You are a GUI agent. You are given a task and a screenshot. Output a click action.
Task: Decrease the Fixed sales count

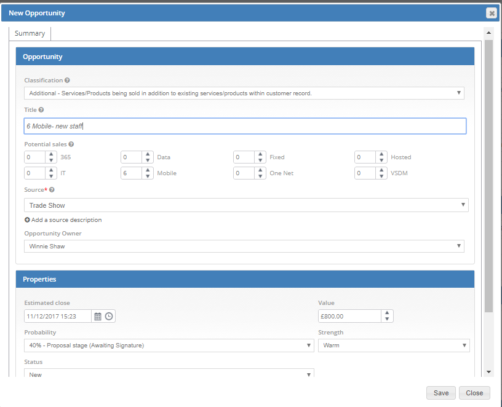pos(260,160)
